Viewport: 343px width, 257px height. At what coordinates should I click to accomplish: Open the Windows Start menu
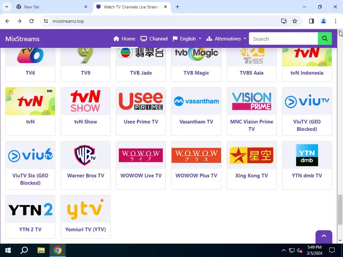click(x=8, y=250)
